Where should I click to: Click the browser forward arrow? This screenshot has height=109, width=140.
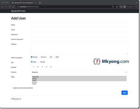[6, 7]
